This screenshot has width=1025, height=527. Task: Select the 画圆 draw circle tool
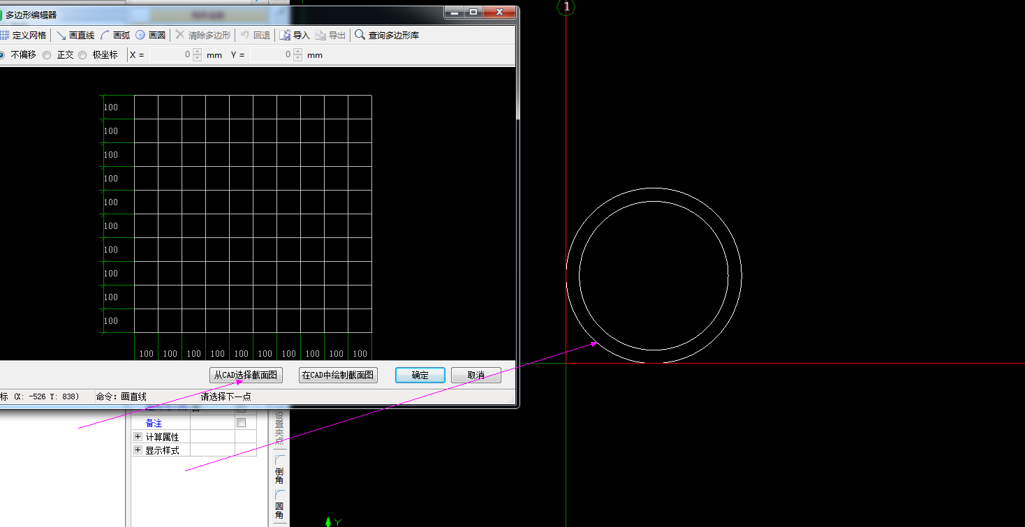[150, 35]
